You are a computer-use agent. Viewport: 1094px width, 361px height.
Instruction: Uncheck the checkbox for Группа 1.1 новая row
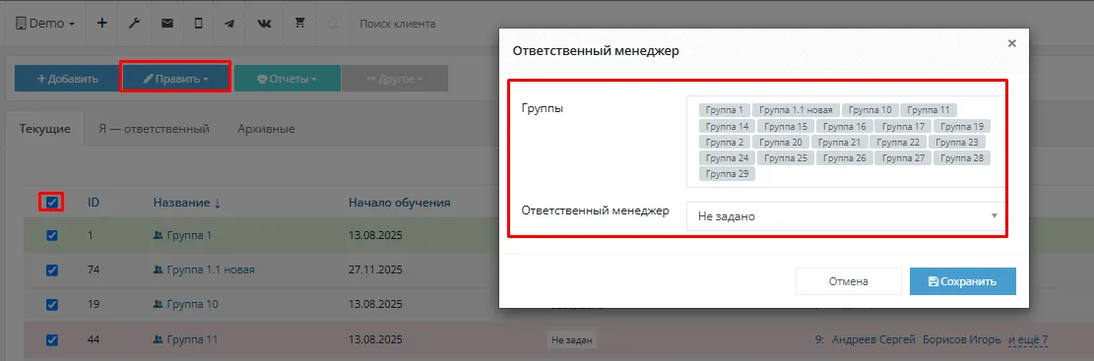(51, 271)
